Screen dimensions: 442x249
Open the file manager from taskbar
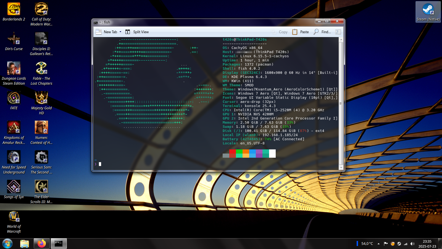tap(25, 243)
